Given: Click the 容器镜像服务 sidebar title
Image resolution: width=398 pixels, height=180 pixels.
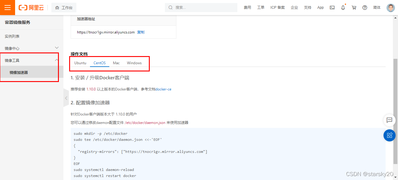Looking at the screenshot, I should click(x=18, y=22).
